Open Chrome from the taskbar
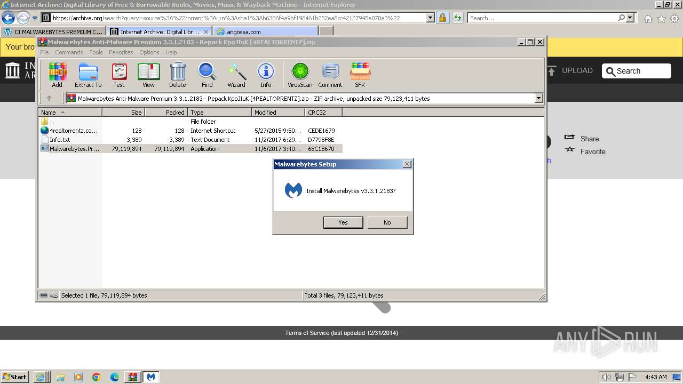This screenshot has height=384, width=683. coord(96,377)
